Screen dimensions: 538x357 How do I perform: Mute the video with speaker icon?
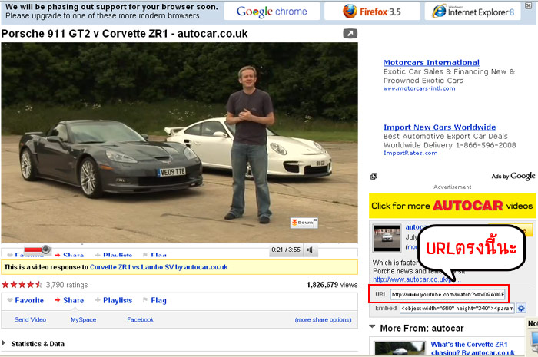pyautogui.click(x=310, y=250)
